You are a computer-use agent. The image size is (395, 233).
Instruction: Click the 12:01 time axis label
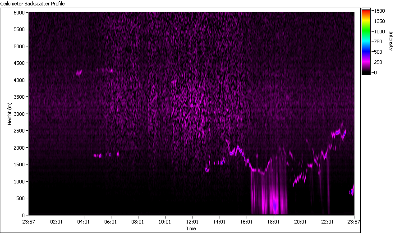[192, 222]
